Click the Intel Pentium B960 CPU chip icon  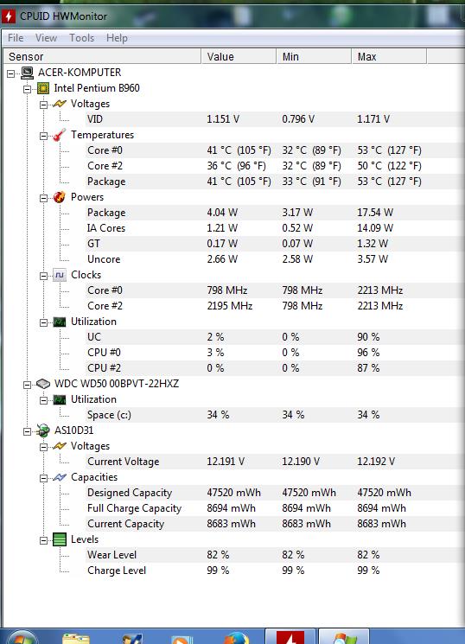coord(43,88)
